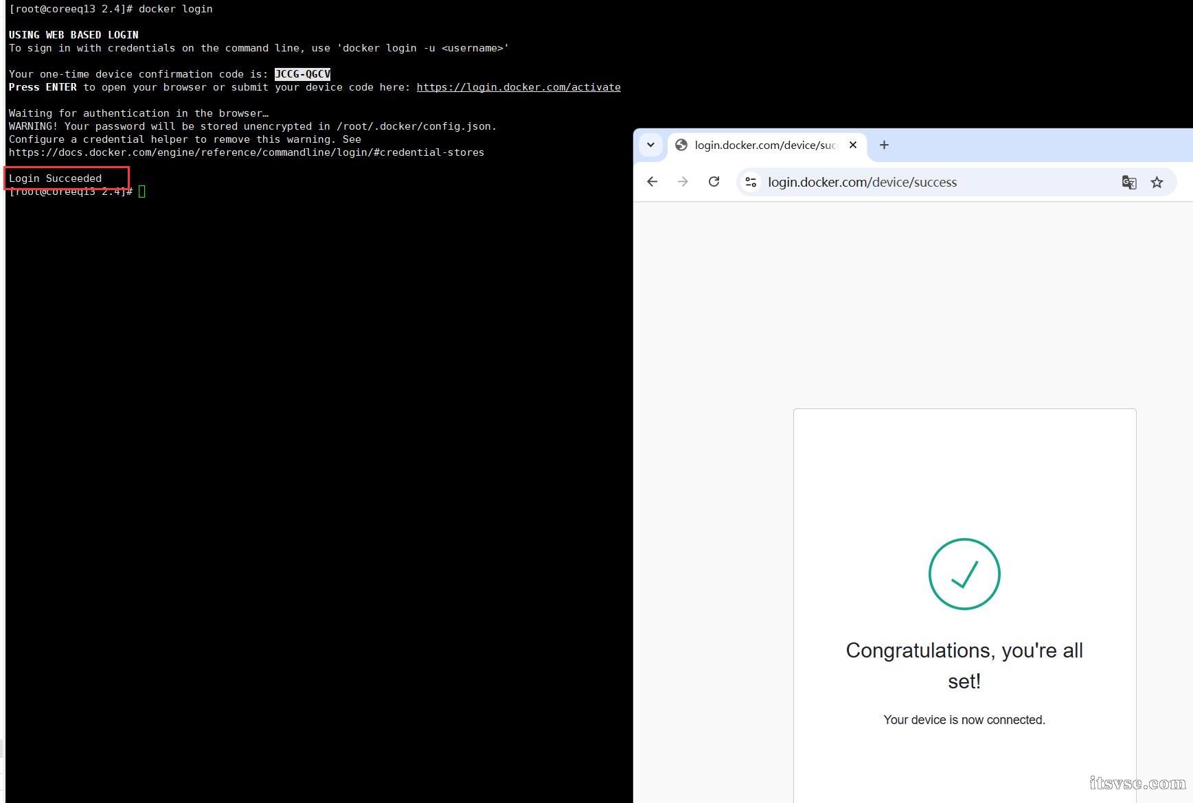1193x803 pixels.
Task: Click the device code JCCG-QGCV
Action: tap(302, 74)
